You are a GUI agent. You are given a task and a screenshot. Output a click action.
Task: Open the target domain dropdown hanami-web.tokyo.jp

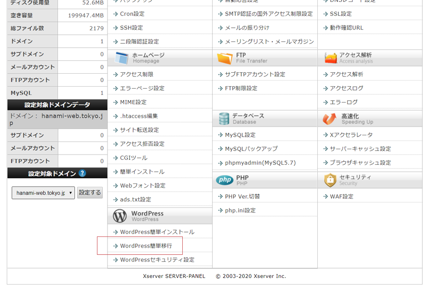43,193
